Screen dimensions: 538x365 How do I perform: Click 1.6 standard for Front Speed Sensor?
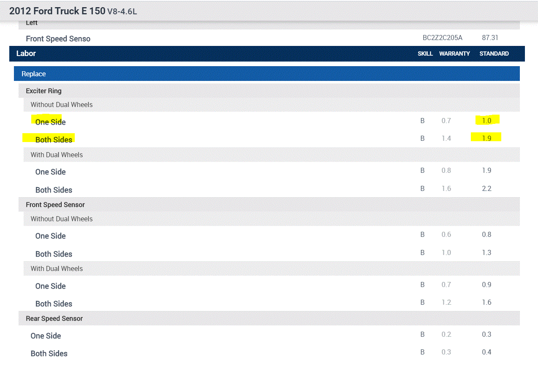click(486, 302)
